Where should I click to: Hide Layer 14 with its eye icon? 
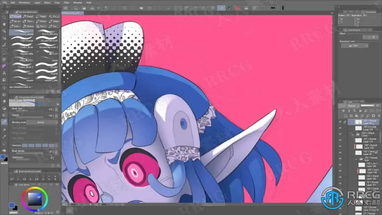340,122
